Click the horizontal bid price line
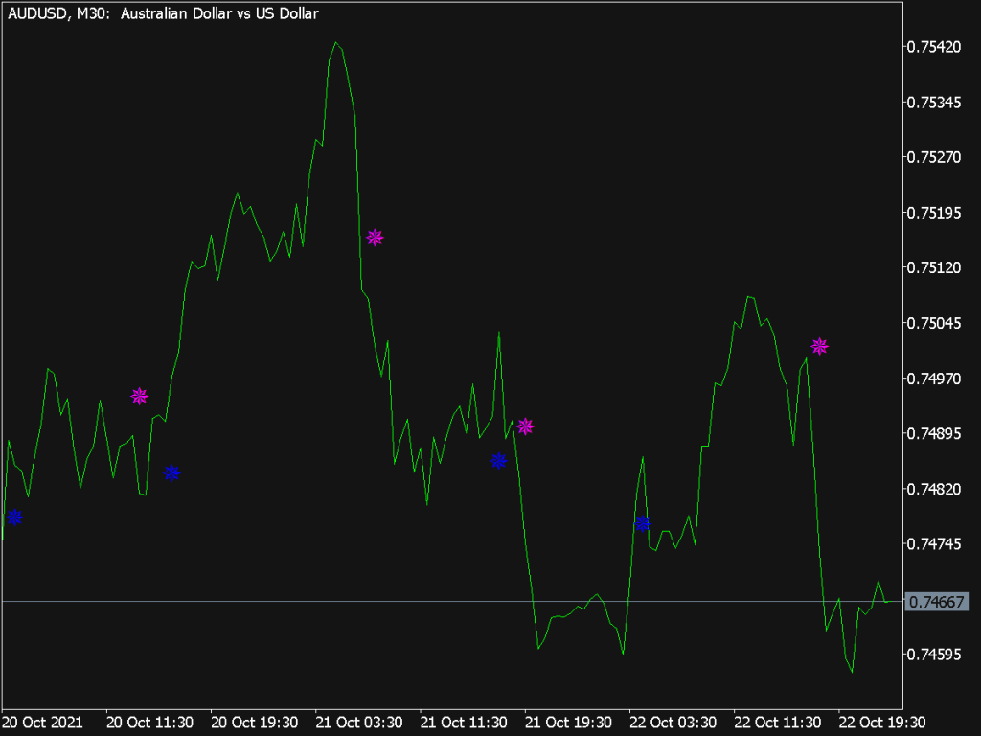 [x=383, y=603]
